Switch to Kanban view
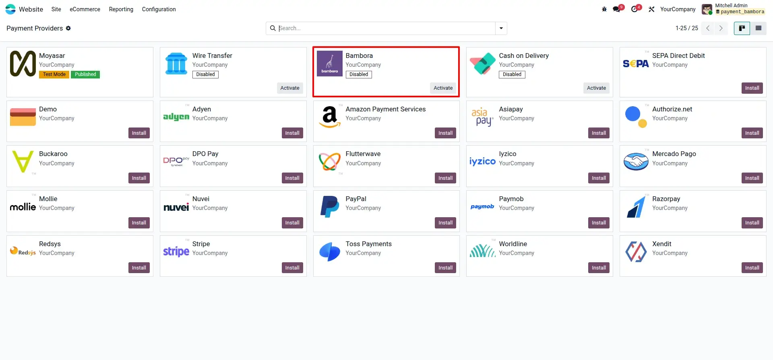 click(742, 28)
